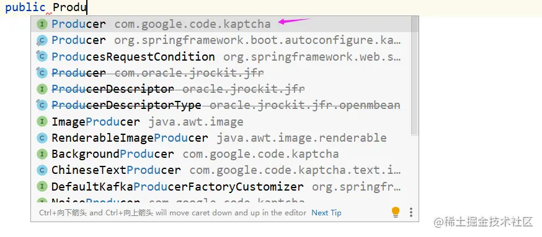
Task: Click the class icon beside RenderableImageProducer
Action: click(x=42, y=138)
